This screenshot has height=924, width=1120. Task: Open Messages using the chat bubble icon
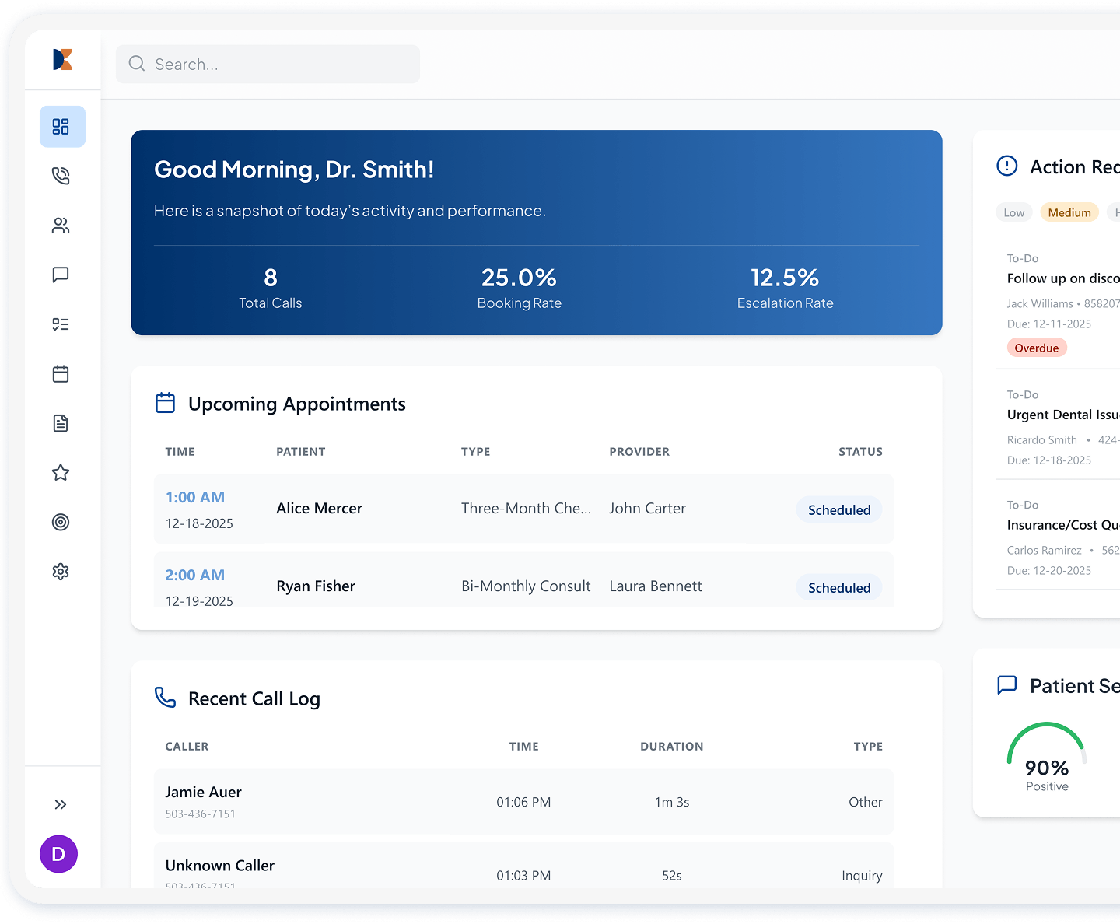click(61, 275)
